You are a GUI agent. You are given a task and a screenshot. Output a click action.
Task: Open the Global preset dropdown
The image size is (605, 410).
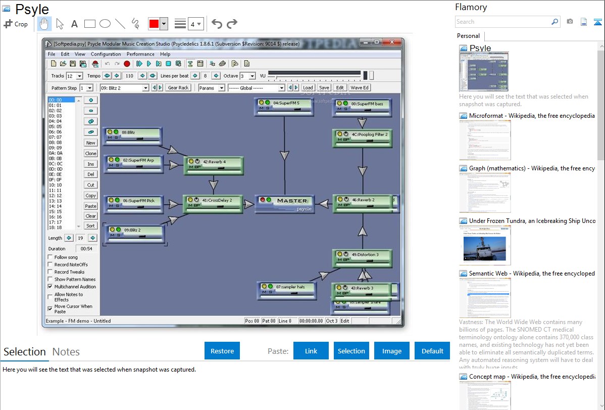[257, 88]
